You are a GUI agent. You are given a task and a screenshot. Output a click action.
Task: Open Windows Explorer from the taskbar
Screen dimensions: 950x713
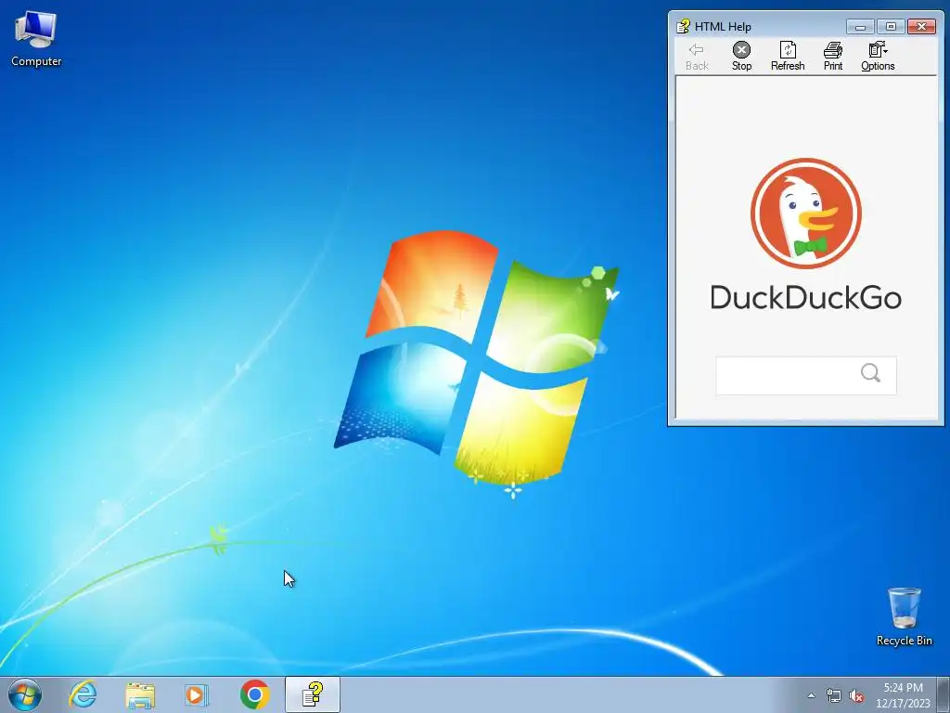tap(140, 694)
